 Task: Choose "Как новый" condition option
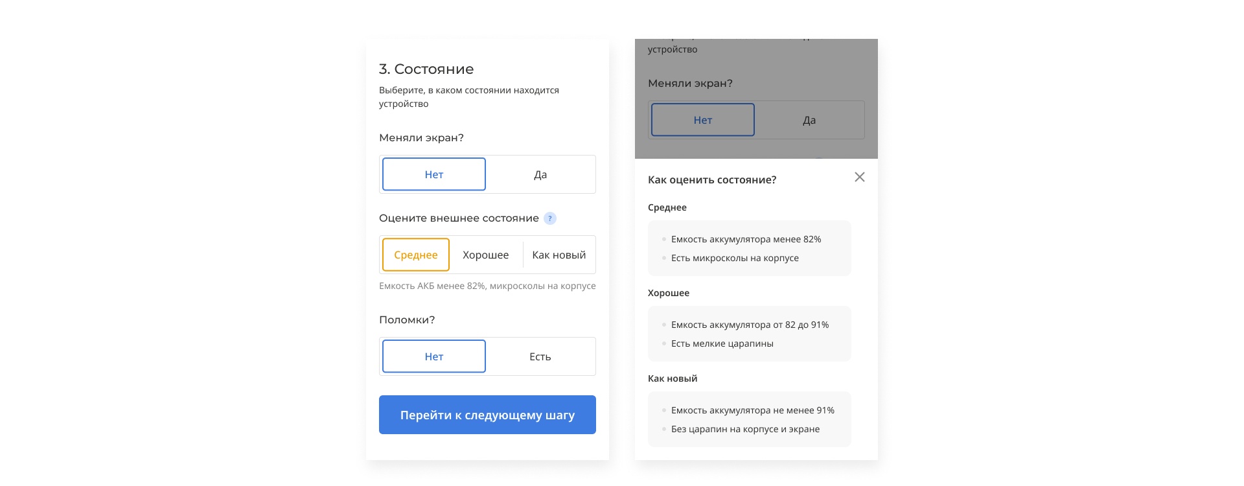click(559, 255)
